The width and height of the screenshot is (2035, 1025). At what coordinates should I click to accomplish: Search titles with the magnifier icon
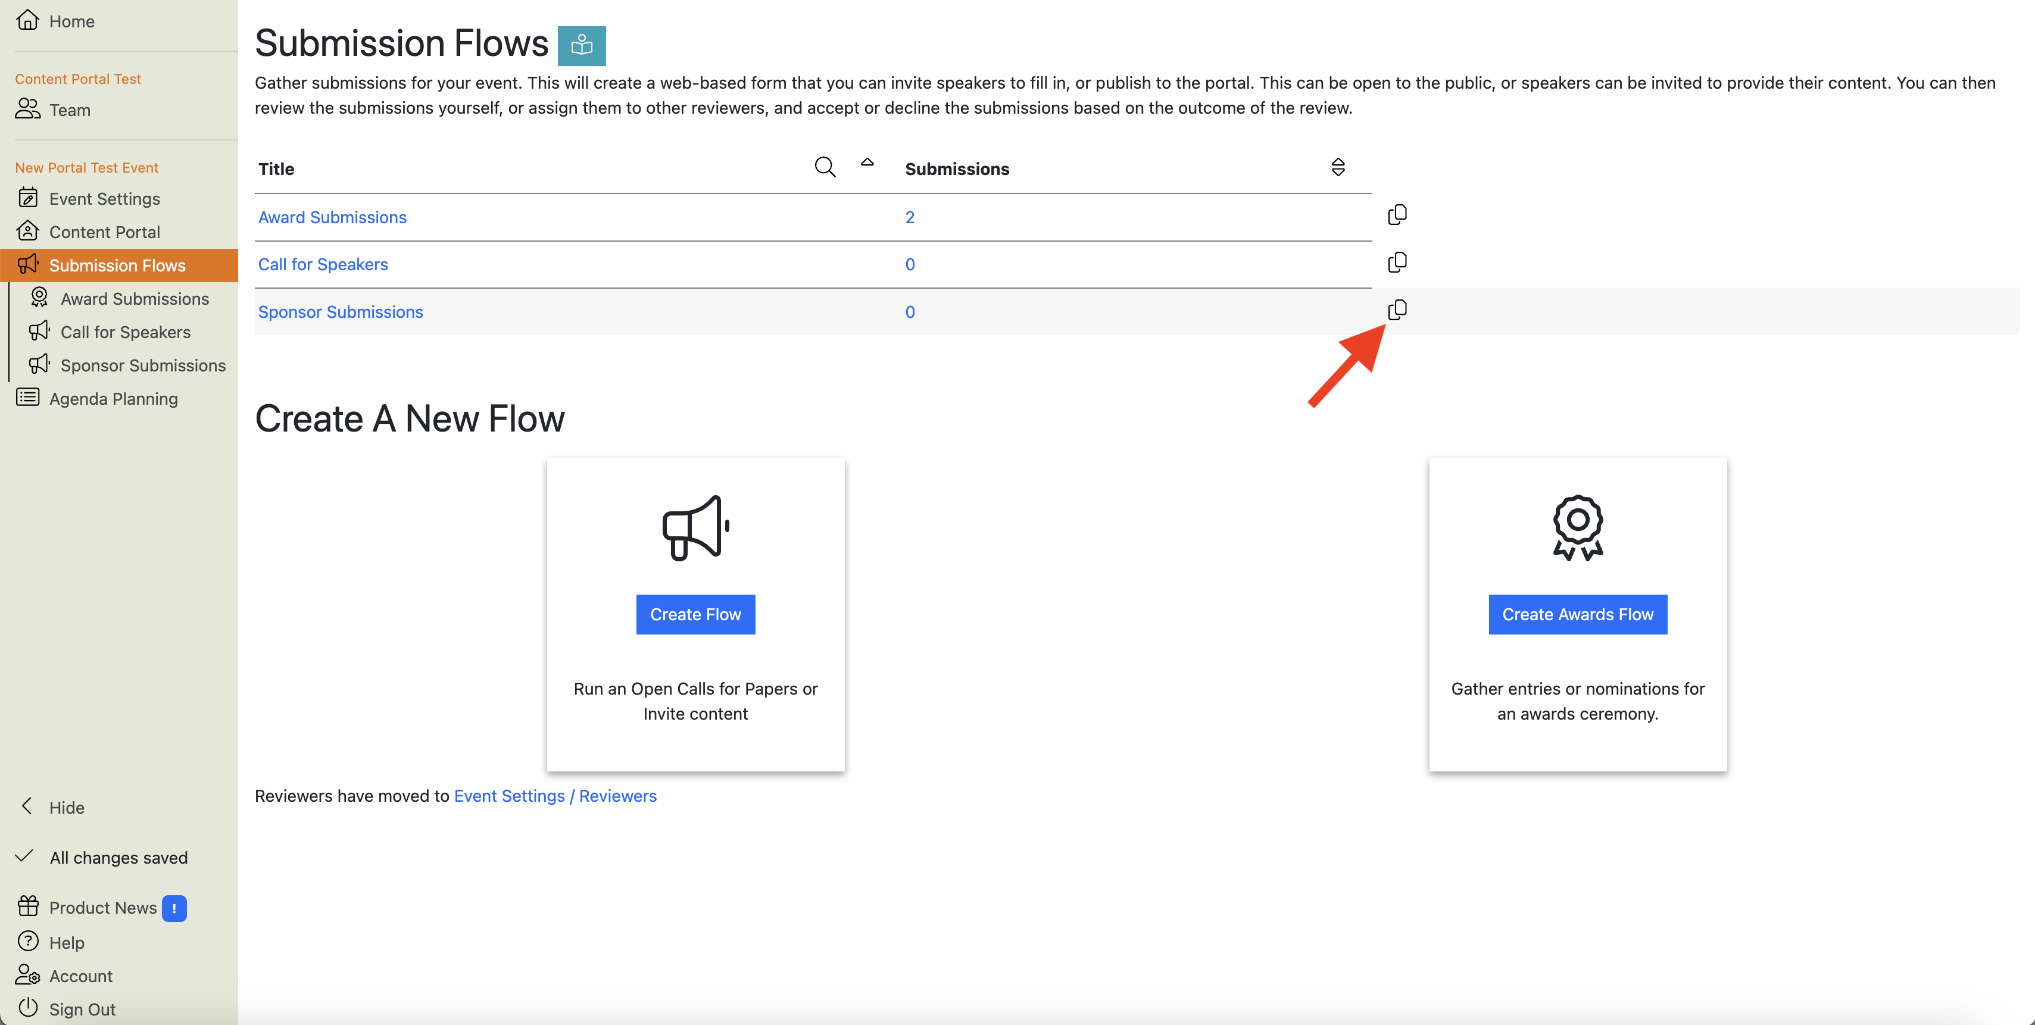825,167
